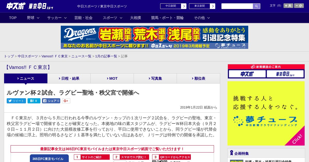309x162 pixels.
Task: Click the 最新記事全文 red notice text
Action: [112, 149]
